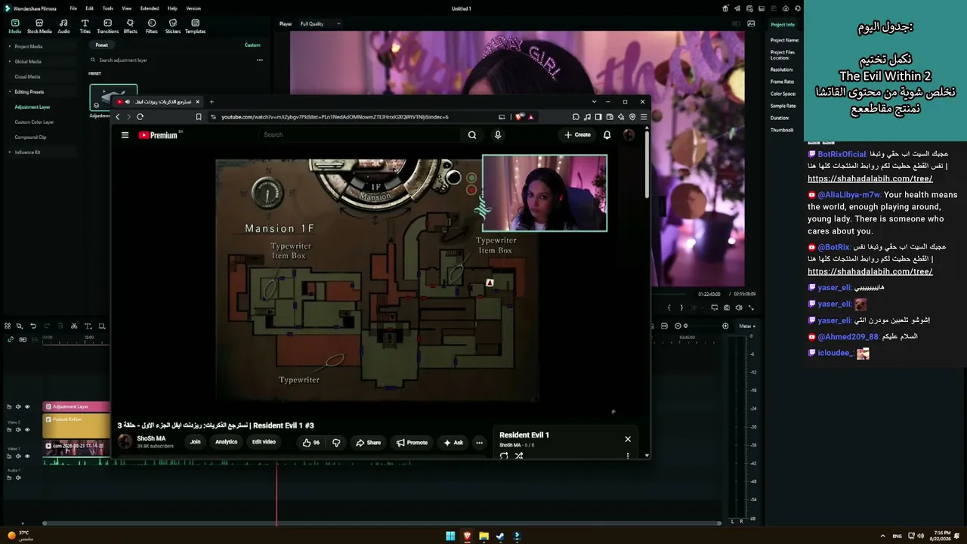967x544 pixels.
Task: Open YouTube notifications bell
Action: click(x=607, y=135)
